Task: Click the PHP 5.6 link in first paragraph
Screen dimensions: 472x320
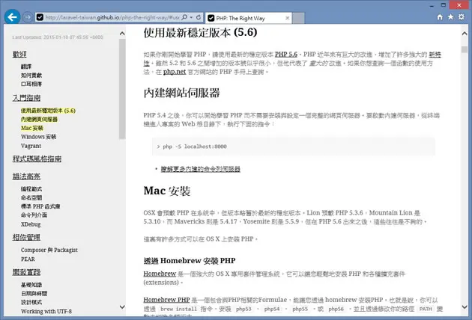Action: coord(286,55)
